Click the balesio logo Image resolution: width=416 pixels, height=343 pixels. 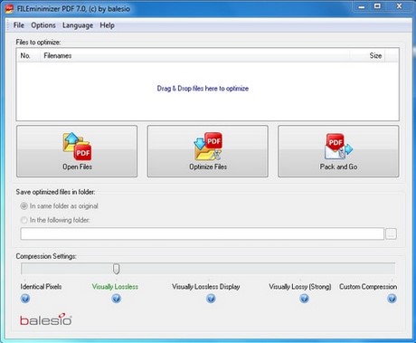coord(46,319)
